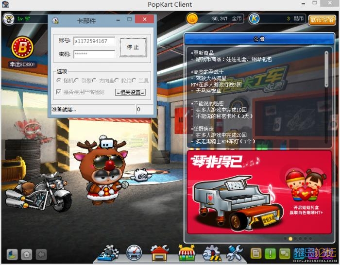Open the kart racing flag icon

click(108, 253)
